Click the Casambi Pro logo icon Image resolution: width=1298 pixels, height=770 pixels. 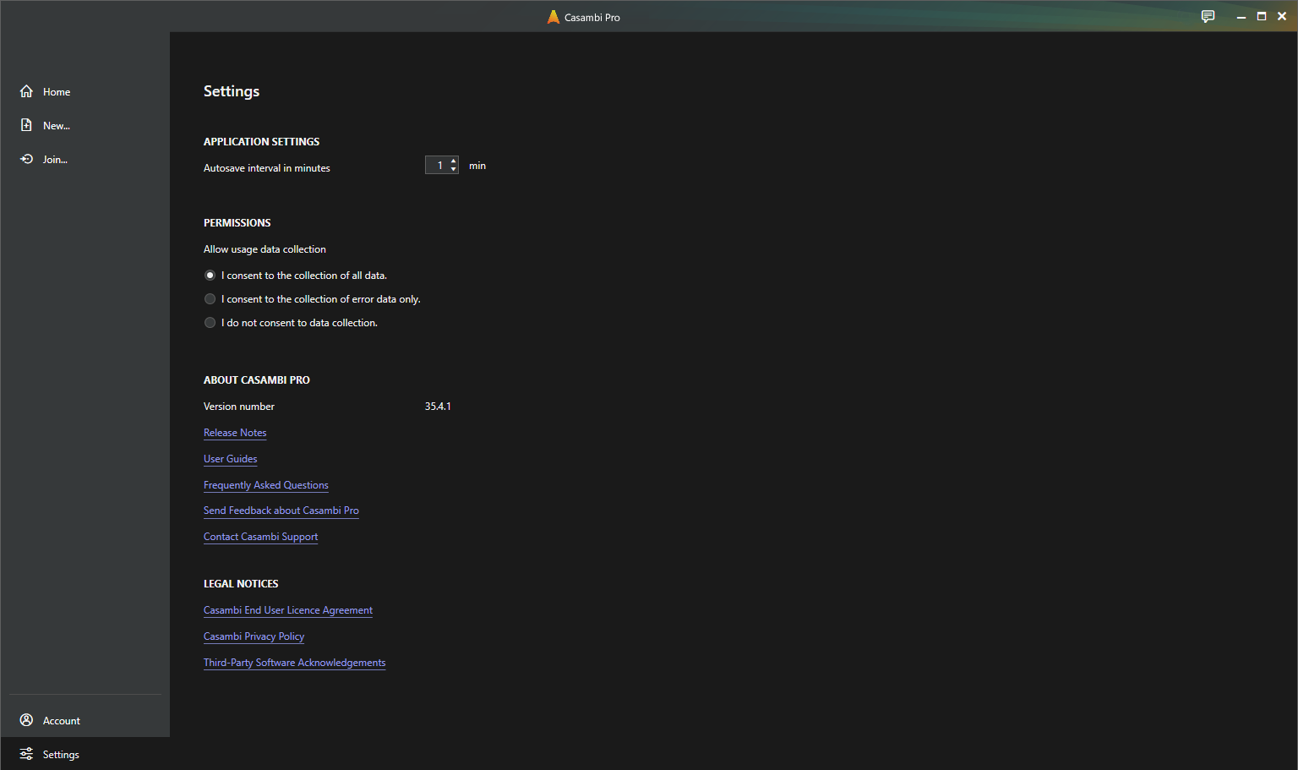click(554, 17)
